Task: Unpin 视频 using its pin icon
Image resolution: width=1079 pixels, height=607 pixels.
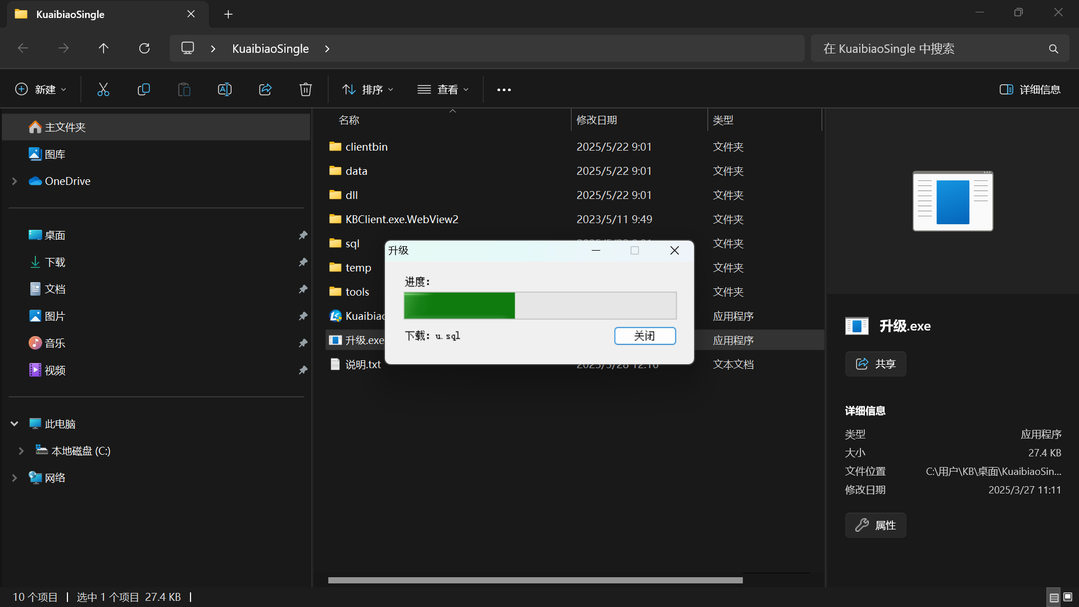Action: point(303,370)
